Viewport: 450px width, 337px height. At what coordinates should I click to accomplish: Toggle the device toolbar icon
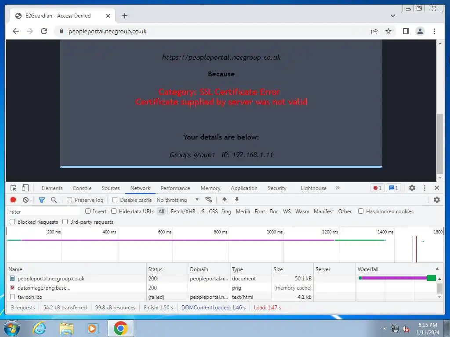tap(25, 188)
